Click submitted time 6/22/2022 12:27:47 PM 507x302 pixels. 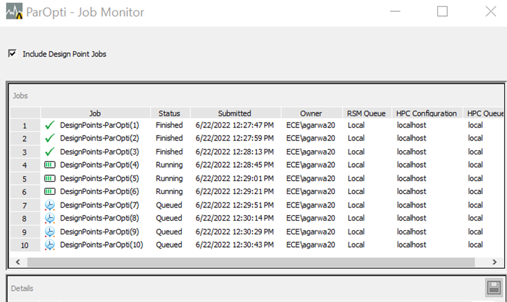pyautogui.click(x=235, y=125)
